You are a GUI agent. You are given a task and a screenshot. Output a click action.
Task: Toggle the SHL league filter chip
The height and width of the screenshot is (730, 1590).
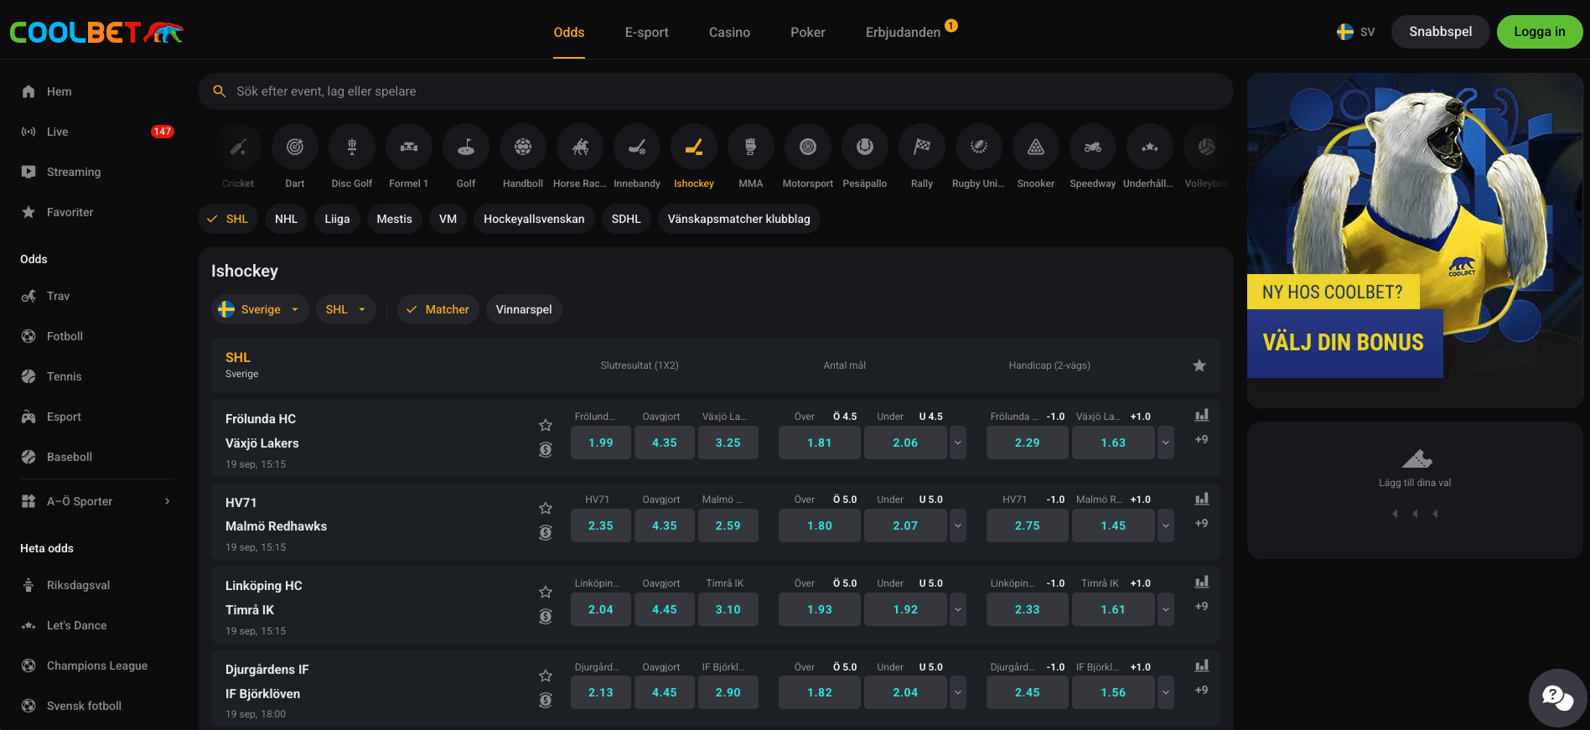pos(228,219)
